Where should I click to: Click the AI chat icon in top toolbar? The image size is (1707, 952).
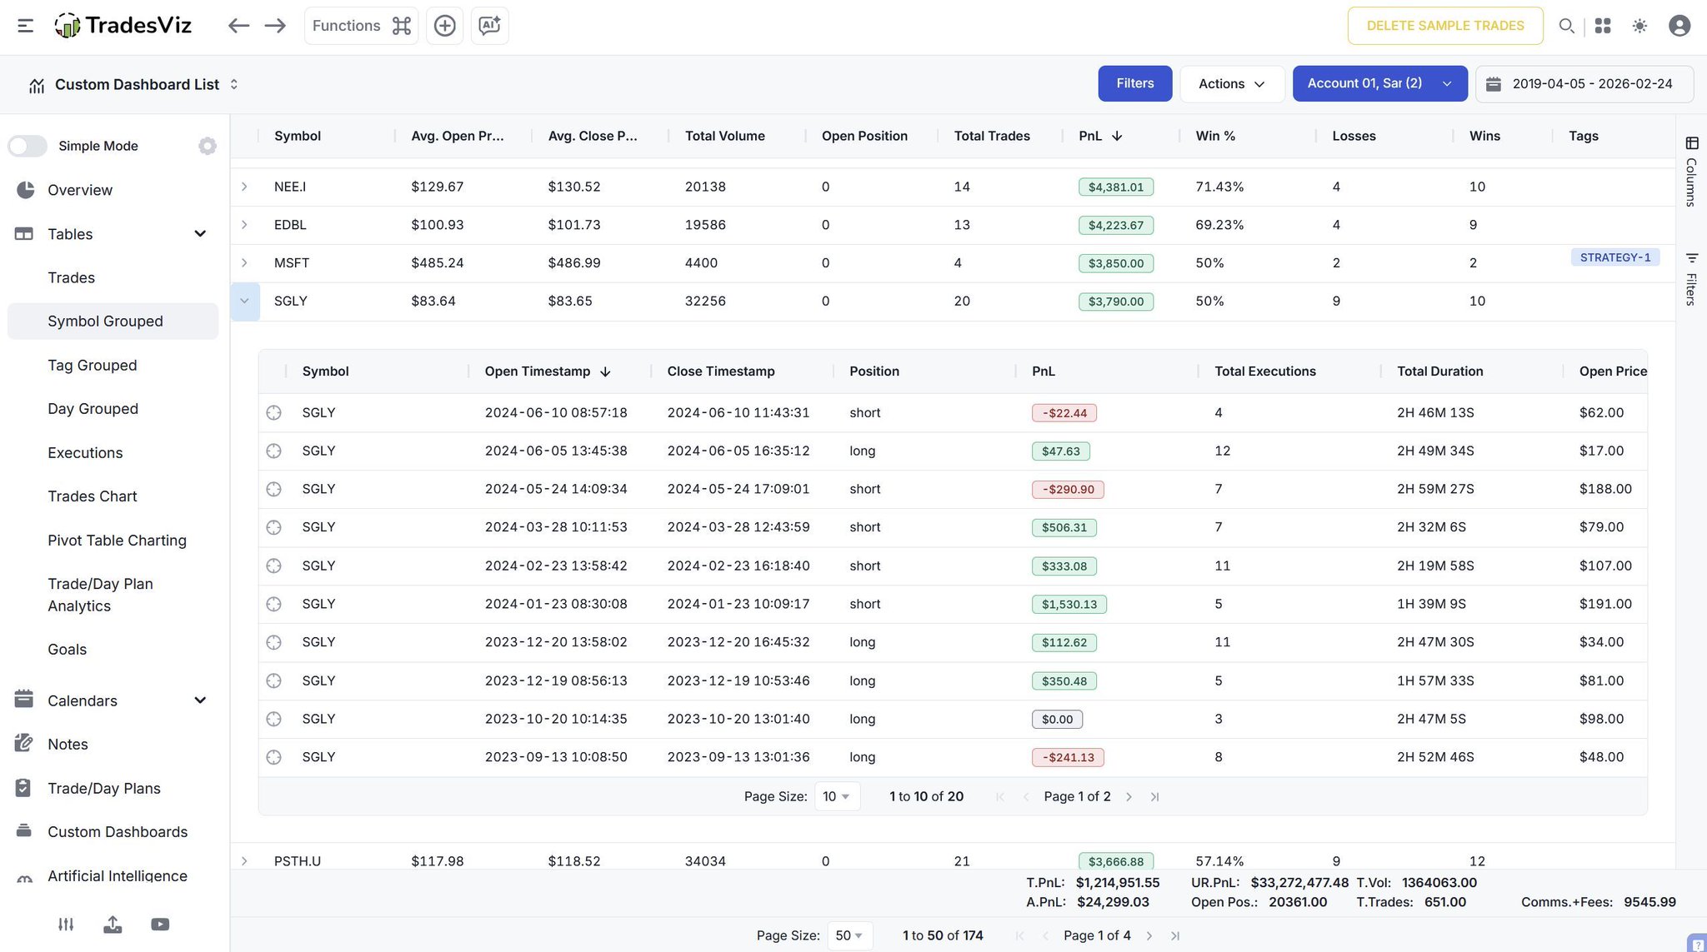pos(489,26)
